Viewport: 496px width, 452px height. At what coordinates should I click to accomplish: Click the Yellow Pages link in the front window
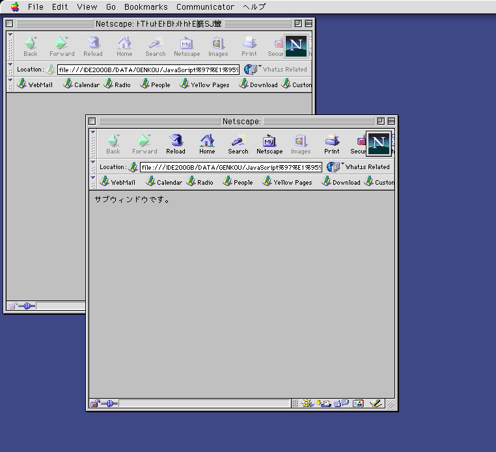[287, 183]
